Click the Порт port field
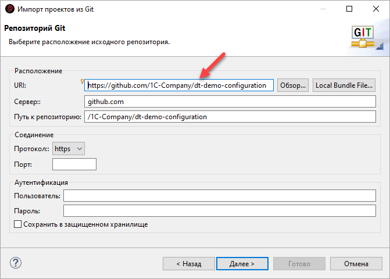The height and width of the screenshot is (279, 390). click(74, 164)
